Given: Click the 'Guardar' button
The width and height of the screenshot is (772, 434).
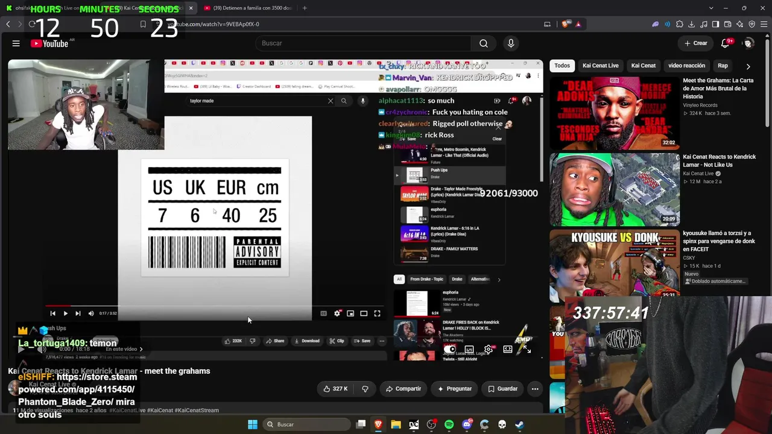Looking at the screenshot, I should (503, 389).
